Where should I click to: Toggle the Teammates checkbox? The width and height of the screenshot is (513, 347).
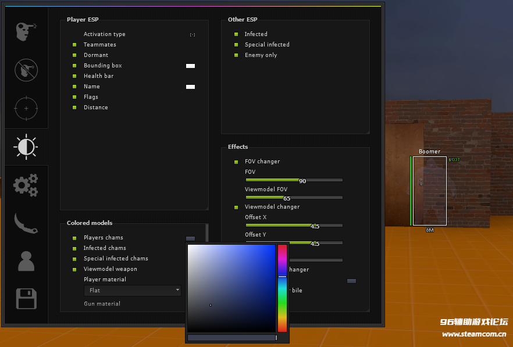pyautogui.click(x=74, y=45)
